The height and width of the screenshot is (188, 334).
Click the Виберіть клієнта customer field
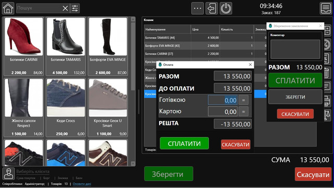33,171
